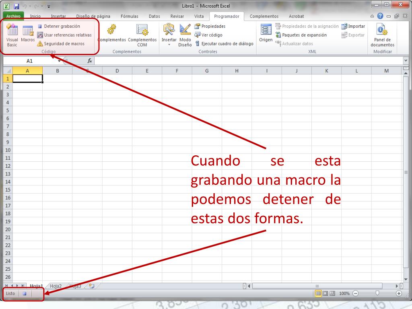Image resolution: width=412 pixels, height=309 pixels.
Task: Click the Excel Help question mark icon
Action: point(380,16)
